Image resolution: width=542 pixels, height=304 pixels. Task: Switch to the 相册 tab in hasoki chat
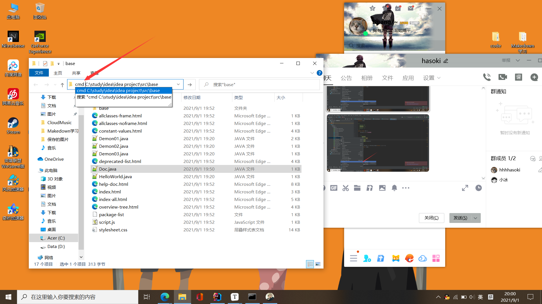click(367, 78)
